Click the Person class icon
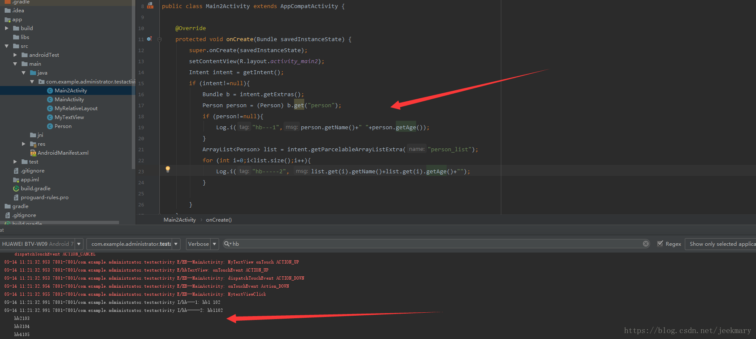The image size is (756, 339). 50,126
